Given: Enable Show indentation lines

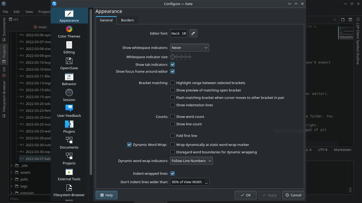Looking at the screenshot, I should [x=173, y=105].
